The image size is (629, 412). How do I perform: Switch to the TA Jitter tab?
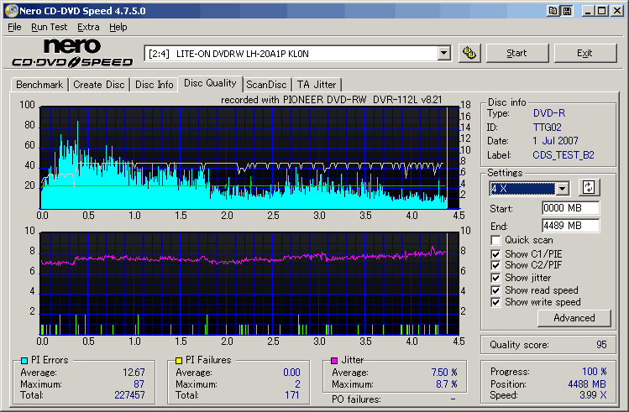[x=317, y=85]
